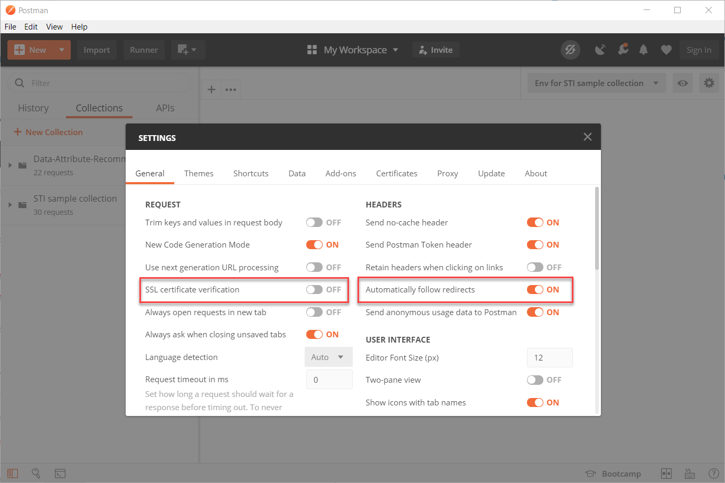The width and height of the screenshot is (725, 483).
Task: Open the View menu
Action: pos(54,26)
